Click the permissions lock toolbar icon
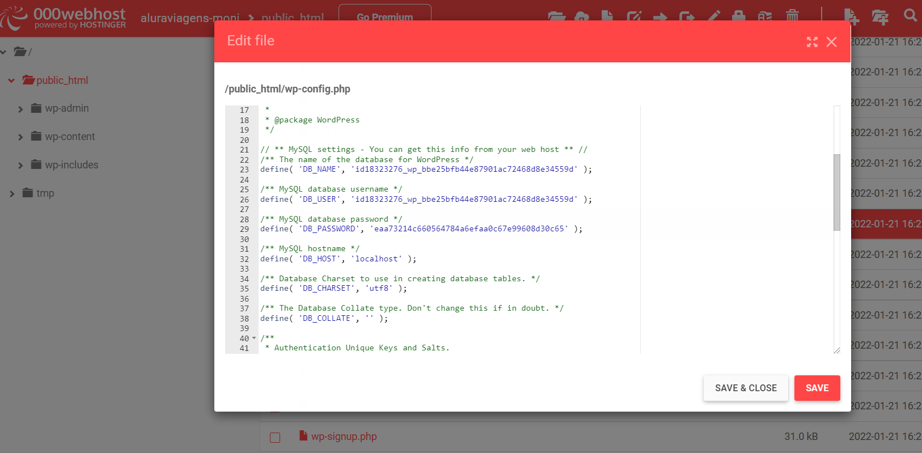 pos(738,16)
